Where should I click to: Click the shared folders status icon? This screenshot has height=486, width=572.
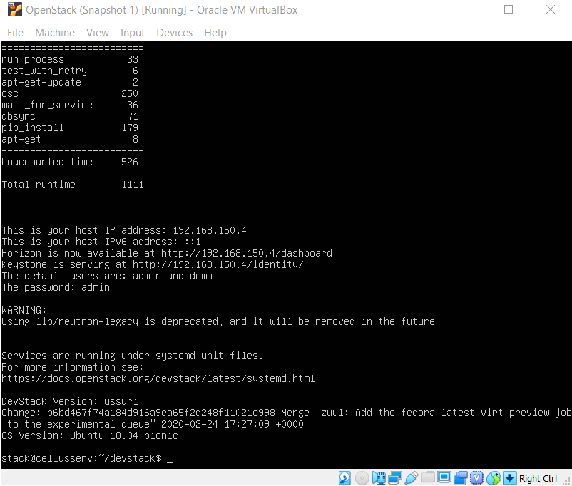coord(428,478)
